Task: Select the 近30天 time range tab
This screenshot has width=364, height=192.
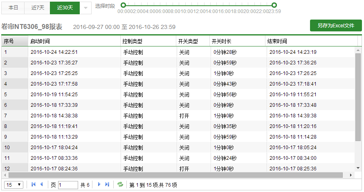Action: pyautogui.click(x=65, y=7)
